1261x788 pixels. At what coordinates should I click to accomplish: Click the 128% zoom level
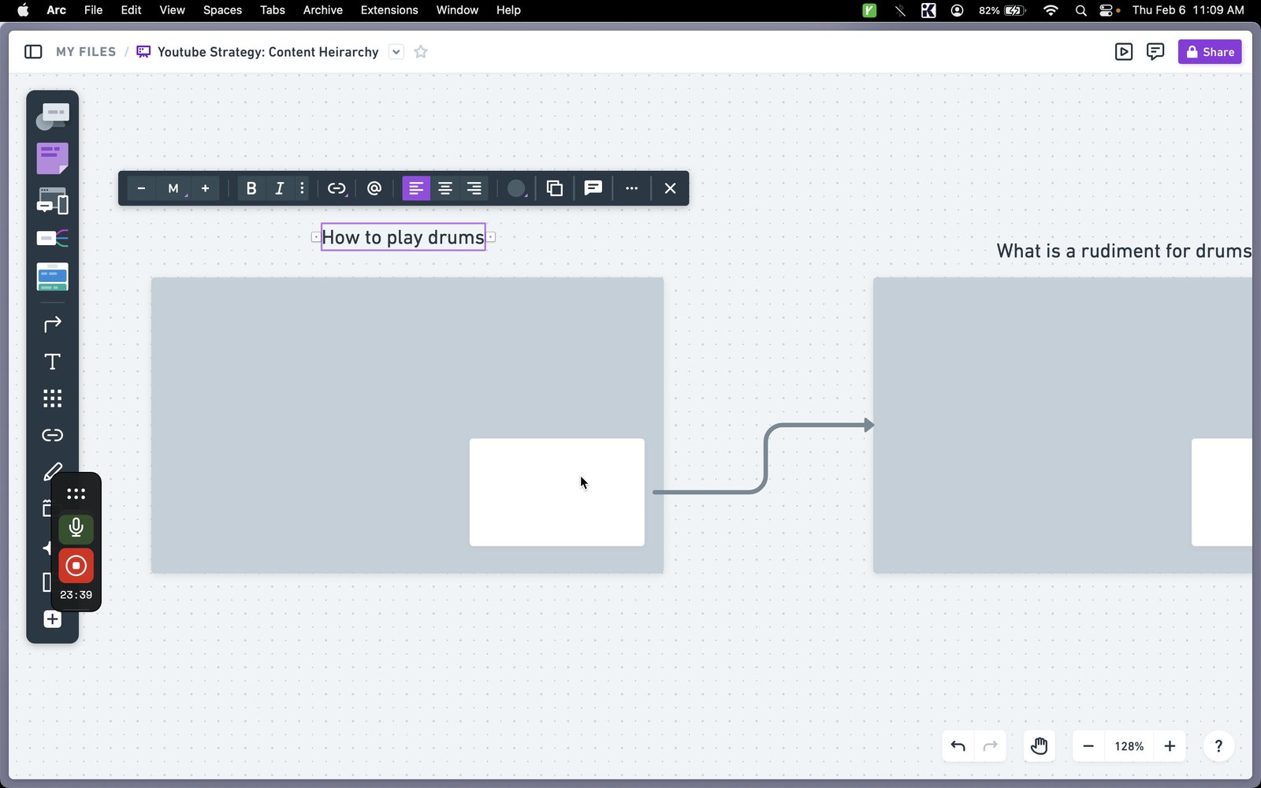1129,746
